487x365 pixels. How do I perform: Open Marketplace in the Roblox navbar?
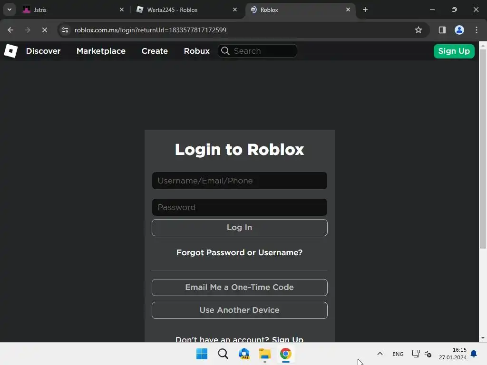point(101,51)
